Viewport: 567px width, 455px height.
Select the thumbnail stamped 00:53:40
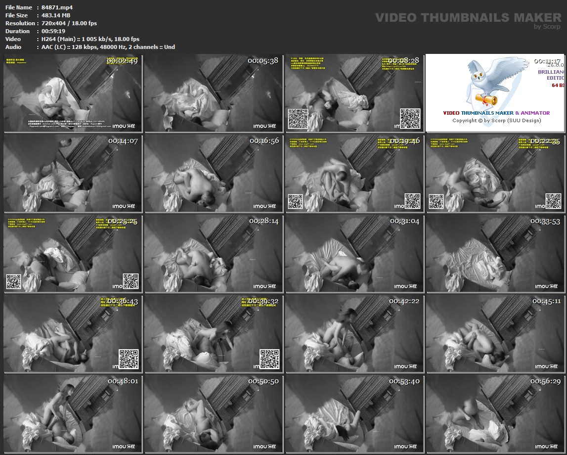[354, 414]
